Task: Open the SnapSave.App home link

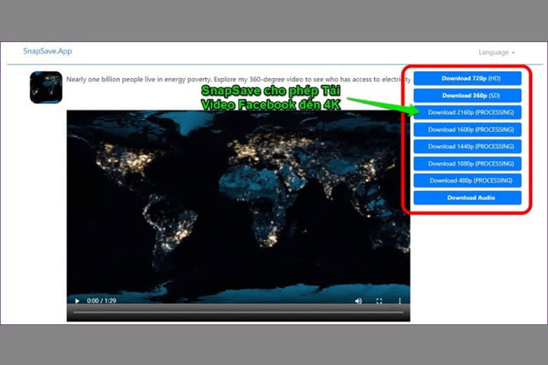Action: pyautogui.click(x=48, y=51)
